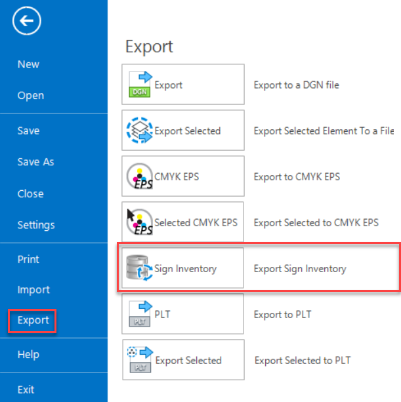Click the DGN export file icon
This screenshot has width=401, height=402.
tap(140, 84)
